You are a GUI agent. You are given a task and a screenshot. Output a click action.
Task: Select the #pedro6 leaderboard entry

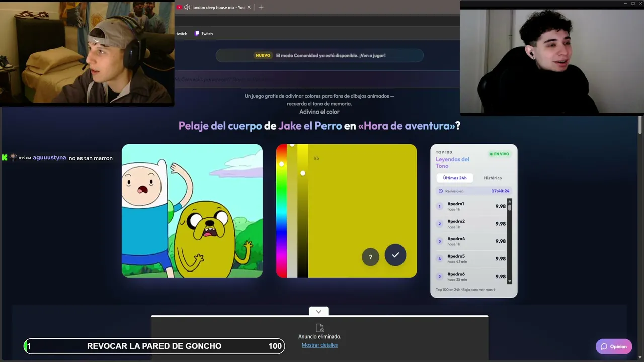pyautogui.click(x=472, y=277)
